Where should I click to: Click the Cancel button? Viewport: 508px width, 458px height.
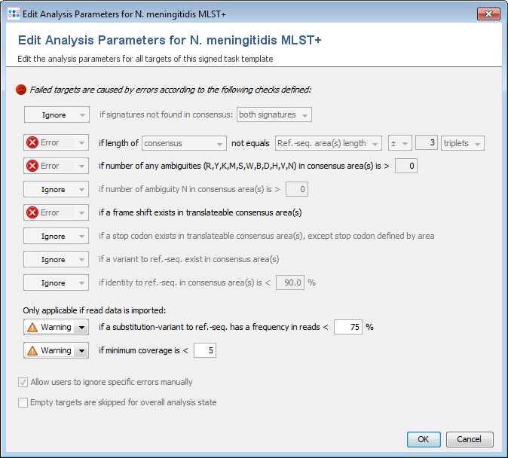(470, 439)
